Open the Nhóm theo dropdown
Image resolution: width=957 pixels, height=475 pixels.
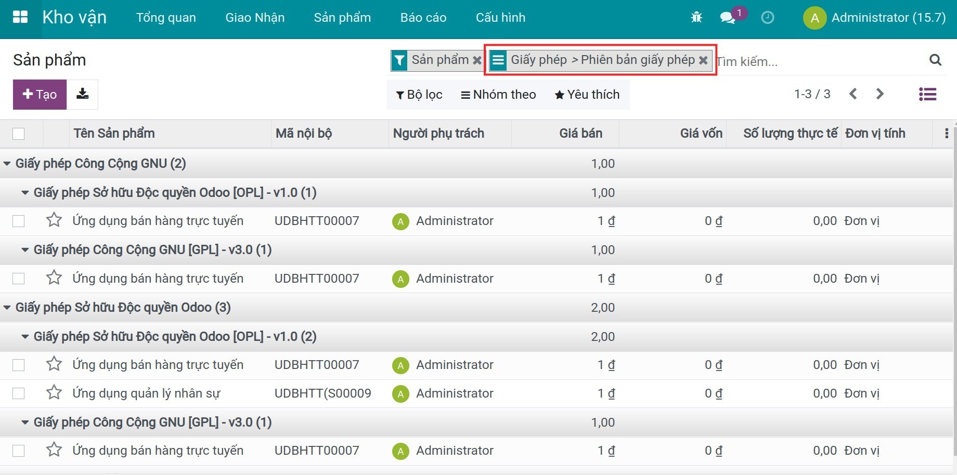(x=498, y=95)
